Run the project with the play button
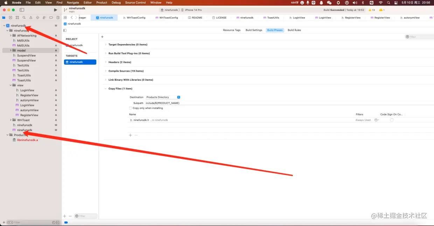This screenshot has height=226, width=434. tap(55, 10)
